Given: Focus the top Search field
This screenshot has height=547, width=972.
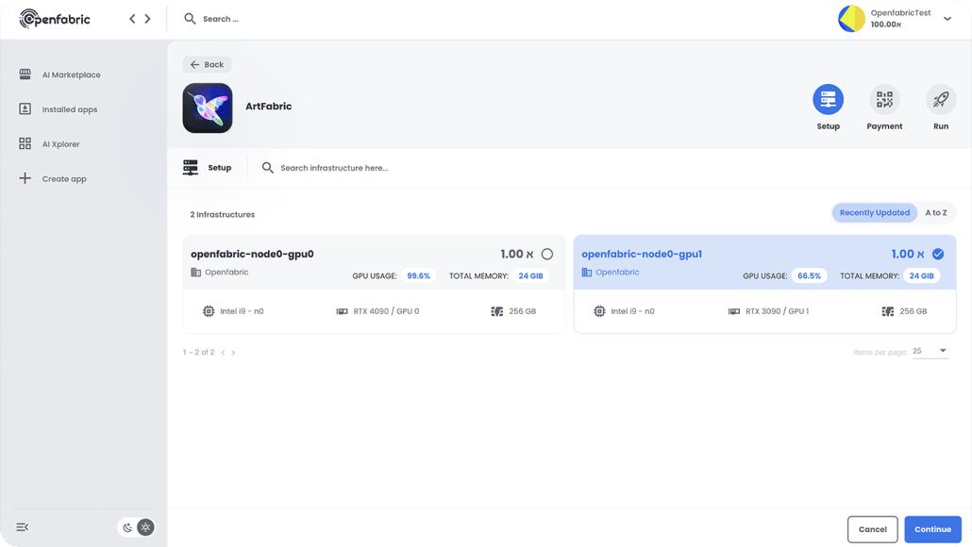Looking at the screenshot, I should 221,19.
